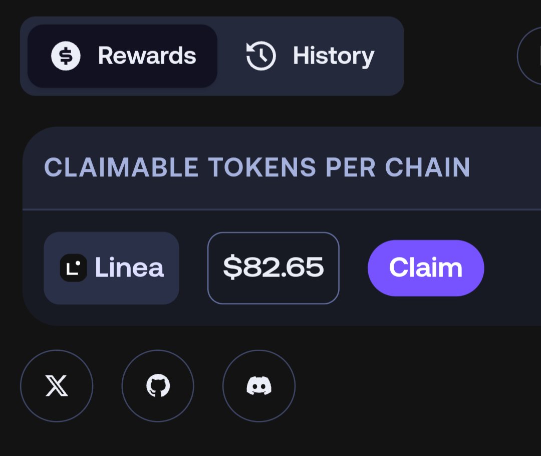
Task: Click the word "CLAIMABLE" in the card header
Action: (x=121, y=167)
